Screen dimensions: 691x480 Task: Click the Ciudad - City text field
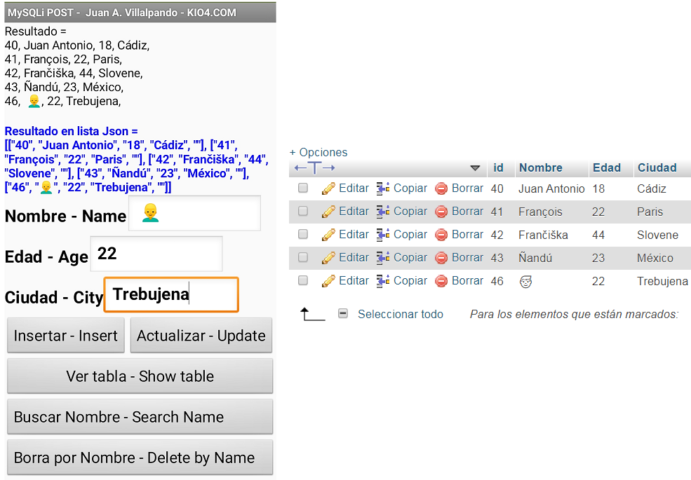coord(171,294)
